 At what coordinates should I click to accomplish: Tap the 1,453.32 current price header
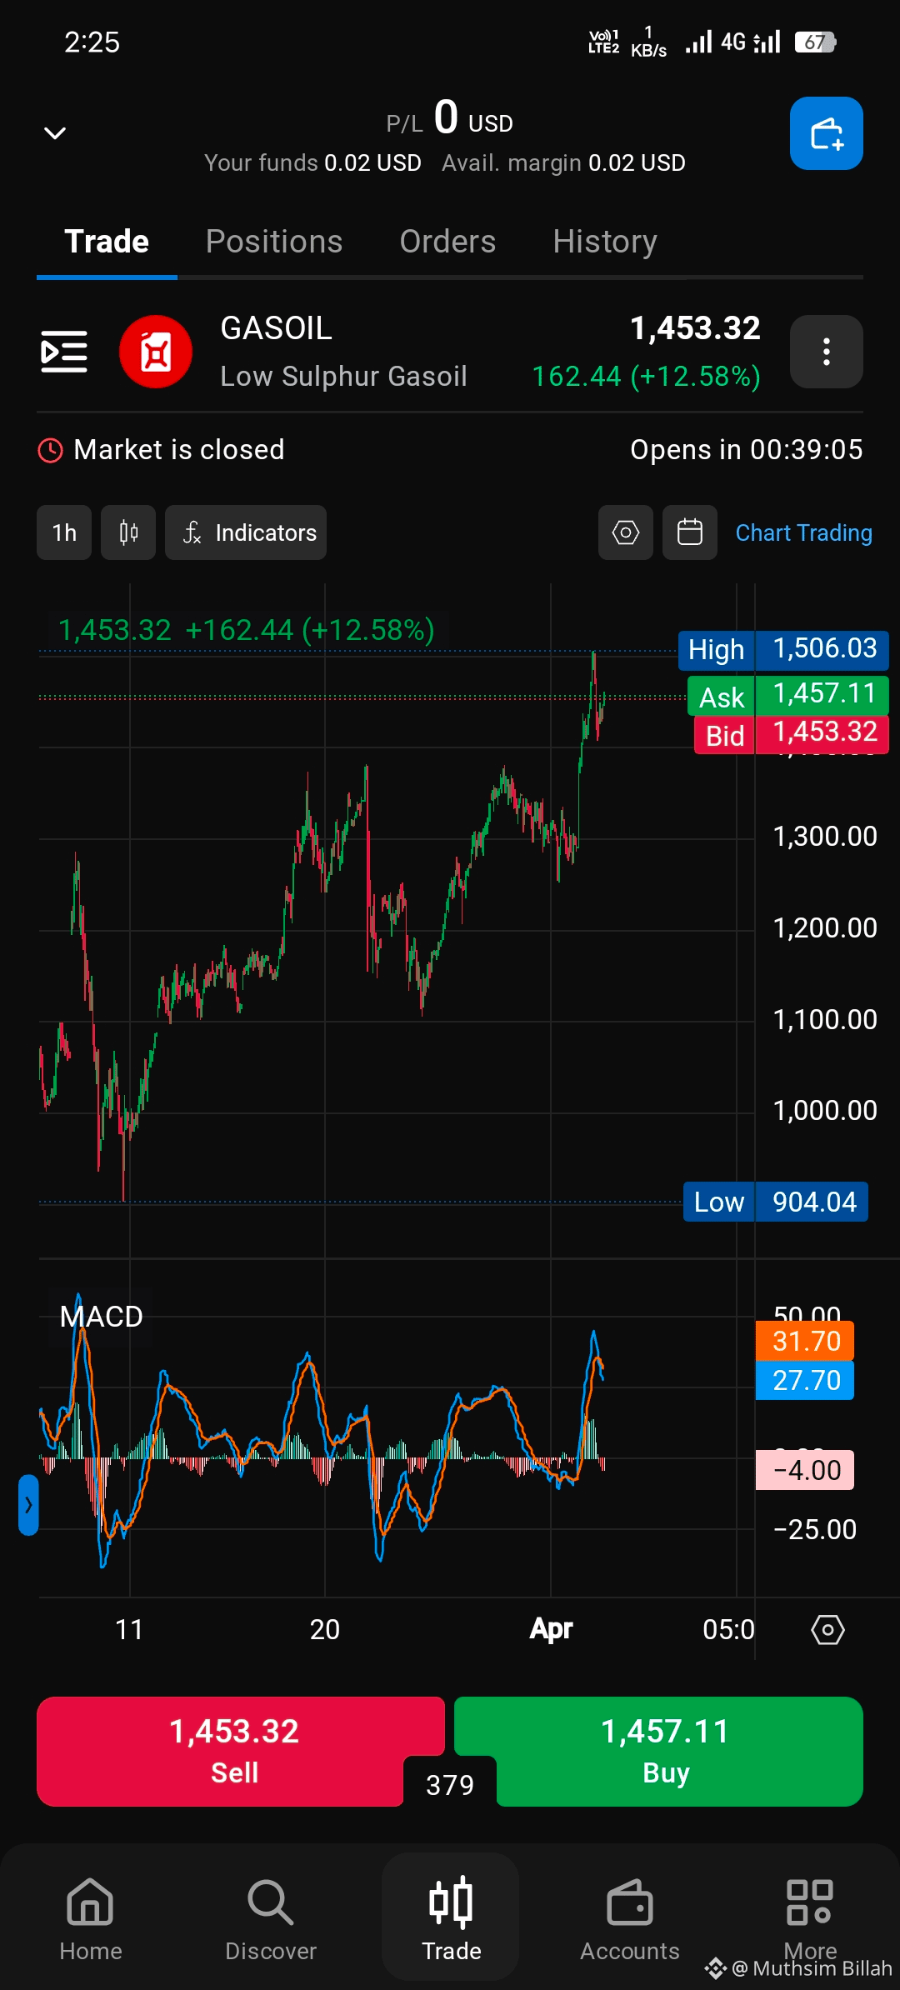click(695, 328)
